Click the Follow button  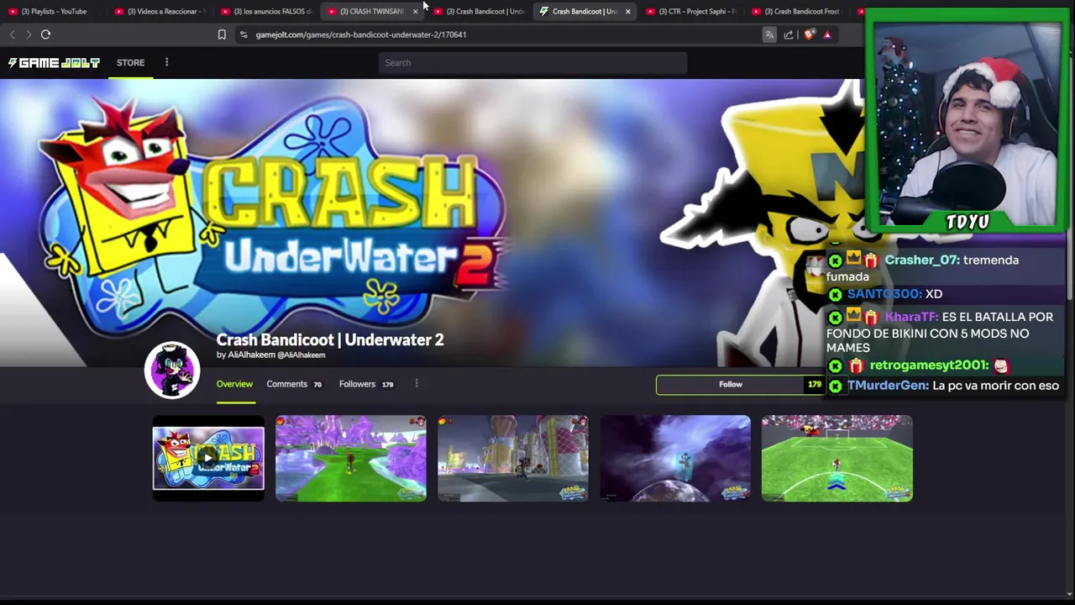point(730,385)
